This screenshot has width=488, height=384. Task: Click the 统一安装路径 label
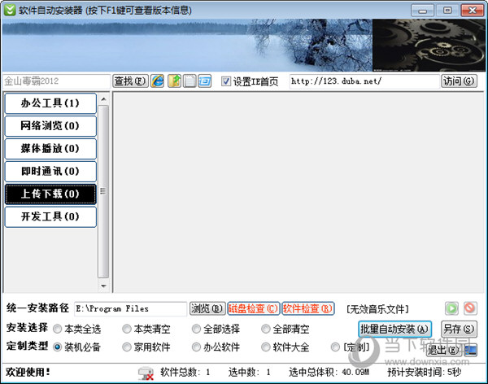[x=37, y=308]
